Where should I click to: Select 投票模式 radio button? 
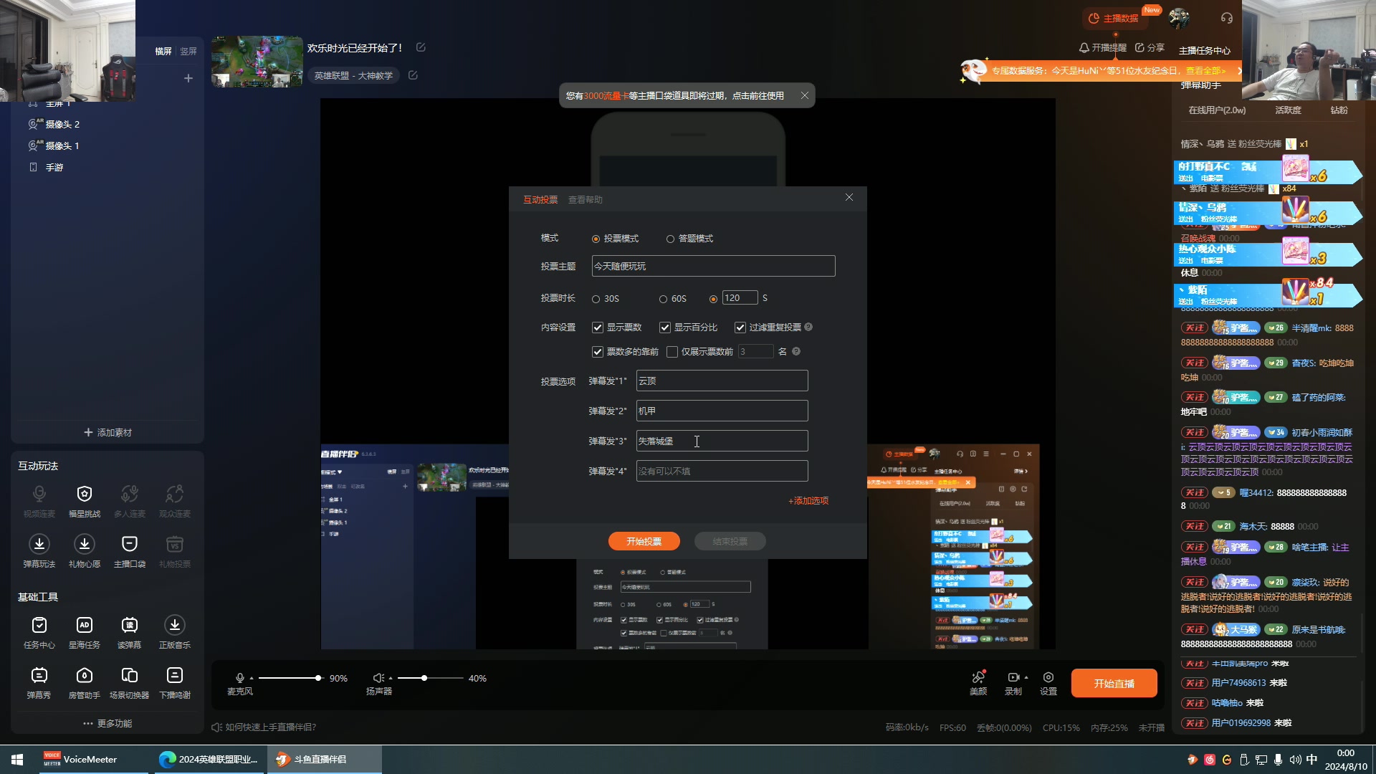(596, 239)
